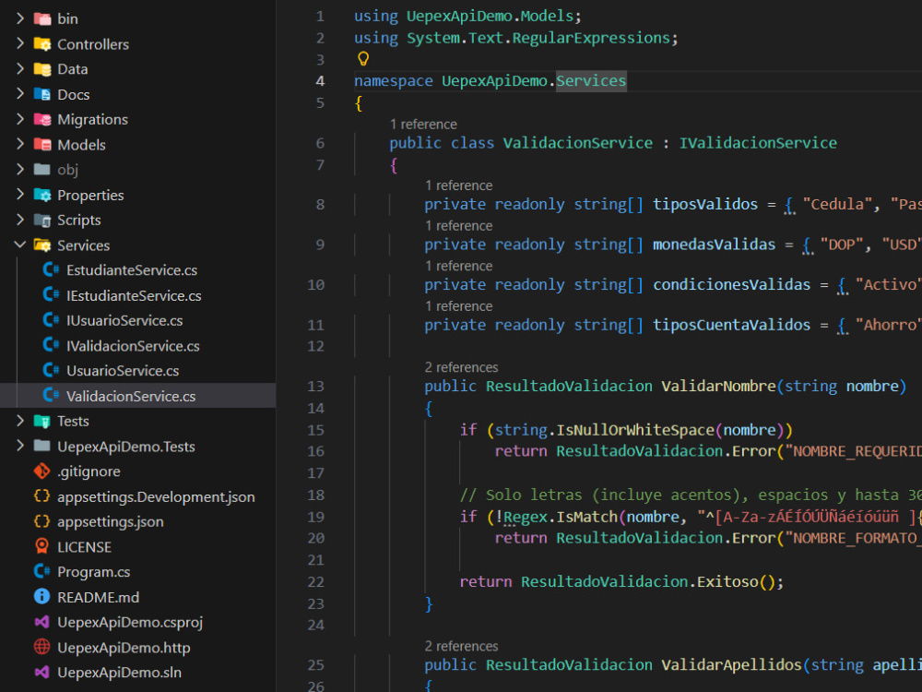This screenshot has height=692, width=922.
Task: Click the C# icon for EstudianteService.cs
Action: (51, 269)
